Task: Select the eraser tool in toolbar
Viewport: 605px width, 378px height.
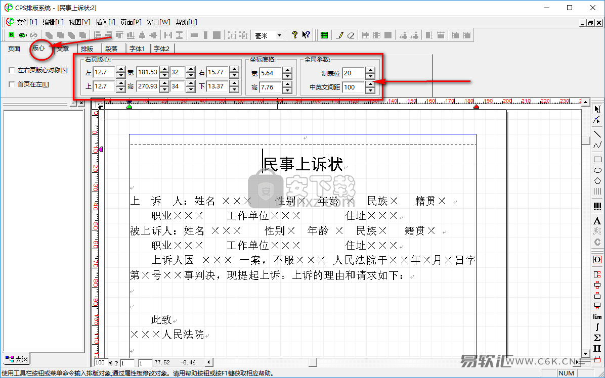Action: 351,35
